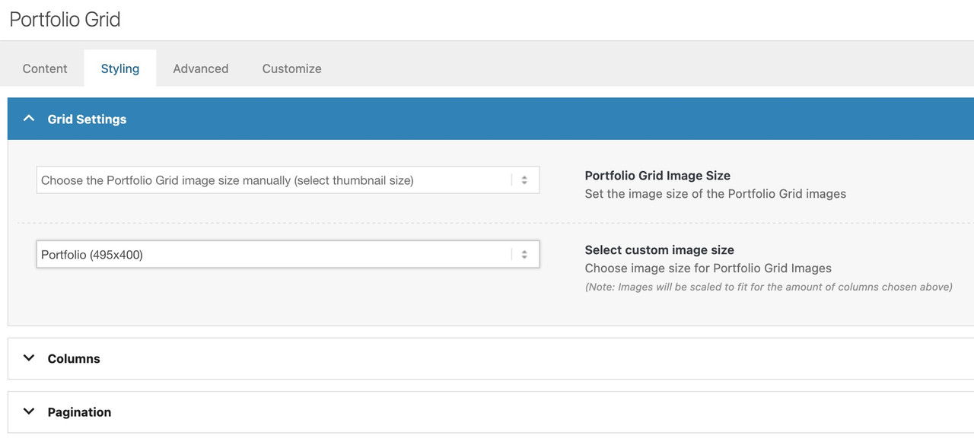
Task: Click arrows on the Portfolio (495x400) select
Action: tap(524, 255)
